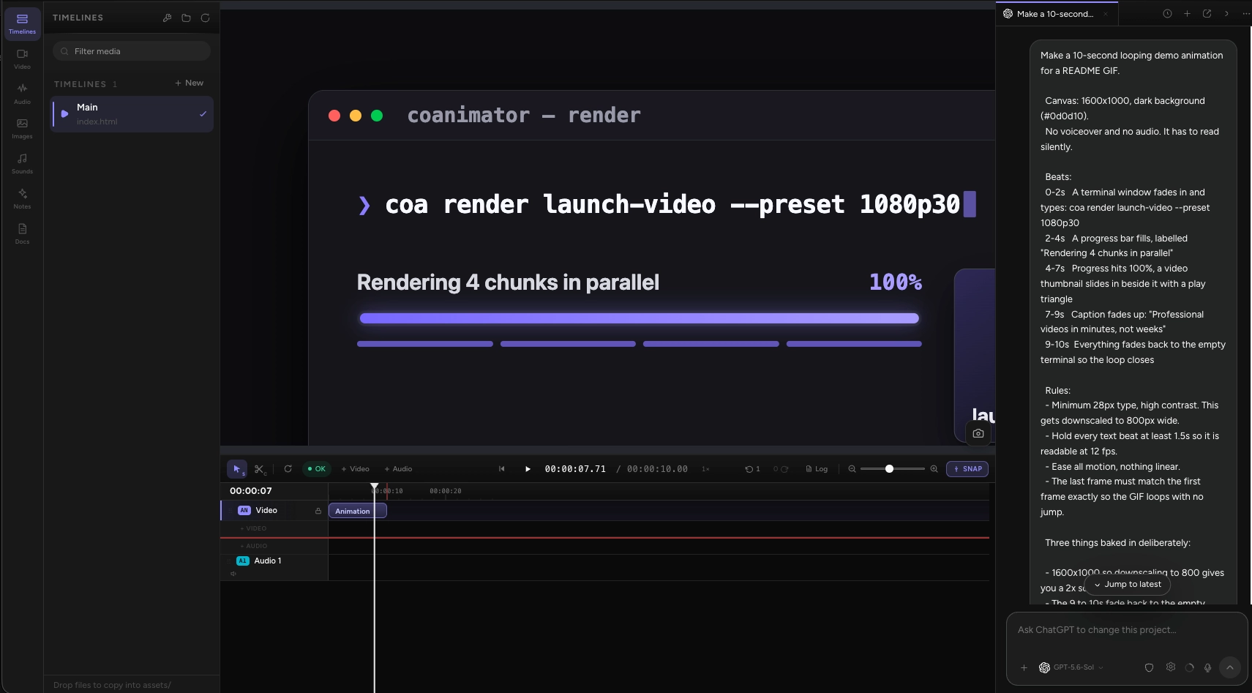Click the microphone icon in chat input
This screenshot has height=693, width=1252.
coord(1207,667)
